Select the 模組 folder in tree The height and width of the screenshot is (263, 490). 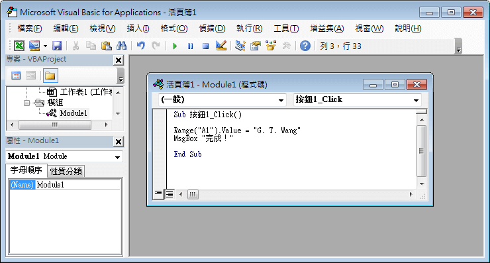pos(55,103)
